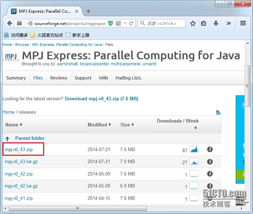Viewport: 253px width, 214px height.
Task: Sort the table by Modified column
Action: [99, 125]
